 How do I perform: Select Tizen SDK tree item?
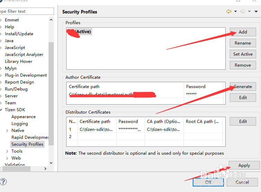click(15, 110)
